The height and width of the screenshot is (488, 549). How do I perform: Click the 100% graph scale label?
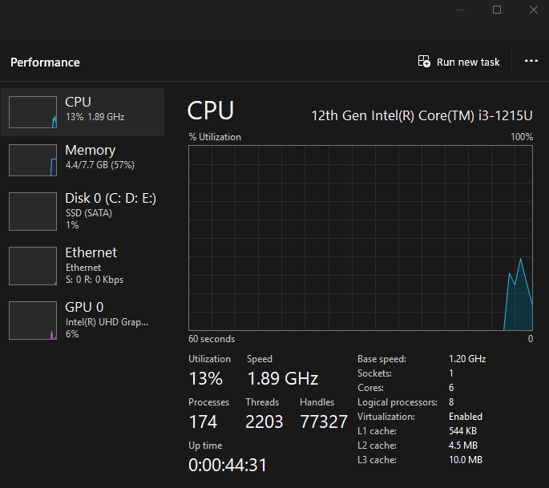pos(522,137)
